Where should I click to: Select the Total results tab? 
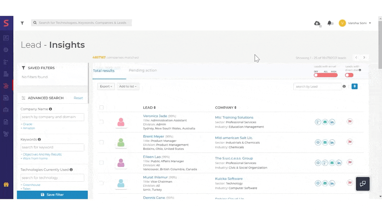pos(104,70)
